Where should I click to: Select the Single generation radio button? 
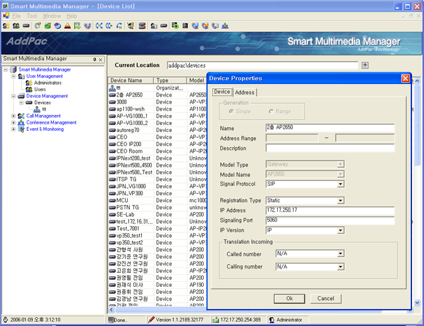point(232,111)
